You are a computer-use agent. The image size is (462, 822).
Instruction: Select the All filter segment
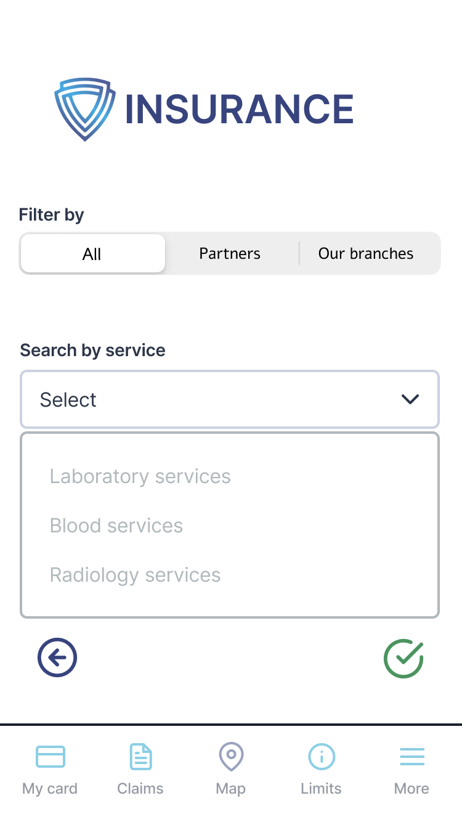click(x=92, y=254)
